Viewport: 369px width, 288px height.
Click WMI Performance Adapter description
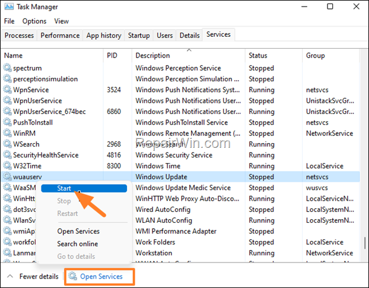click(x=176, y=231)
